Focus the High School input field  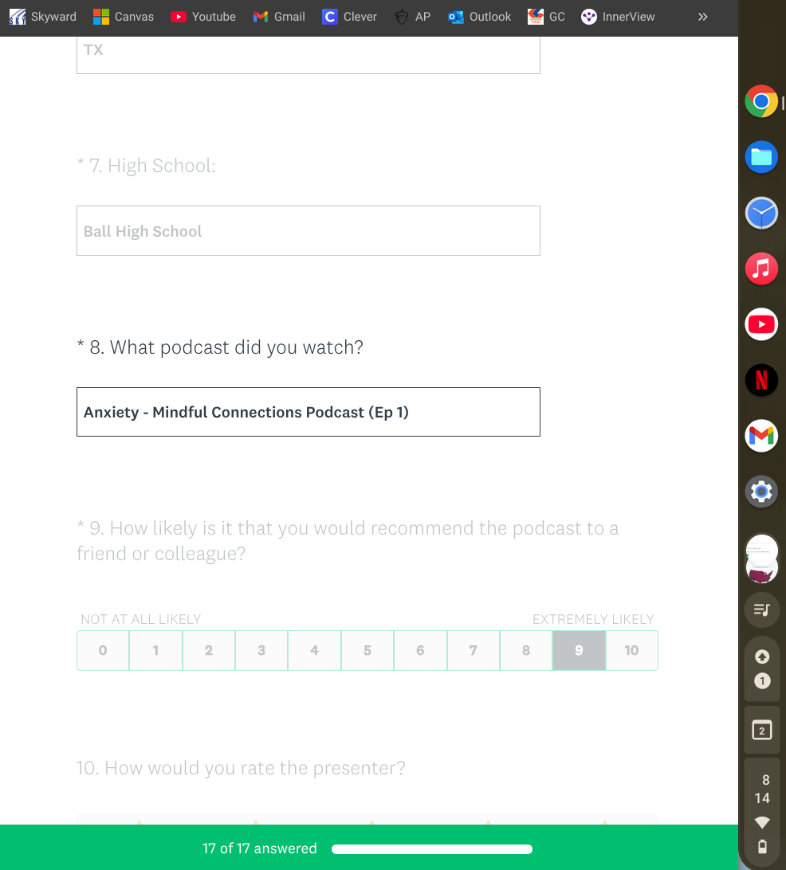point(308,231)
